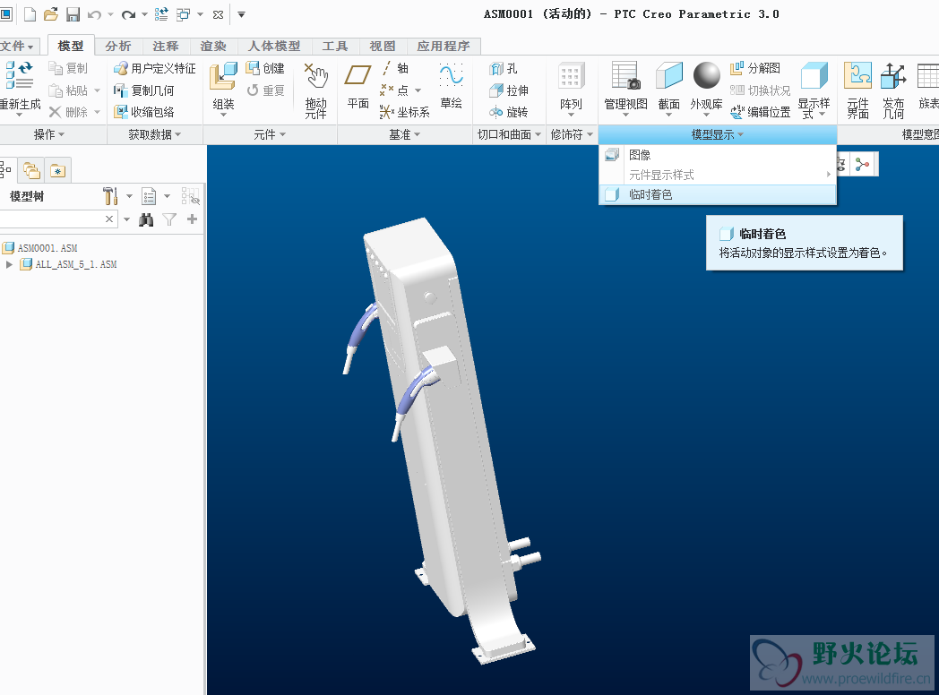Collapse the 模型显示 group dropdown

(718, 134)
